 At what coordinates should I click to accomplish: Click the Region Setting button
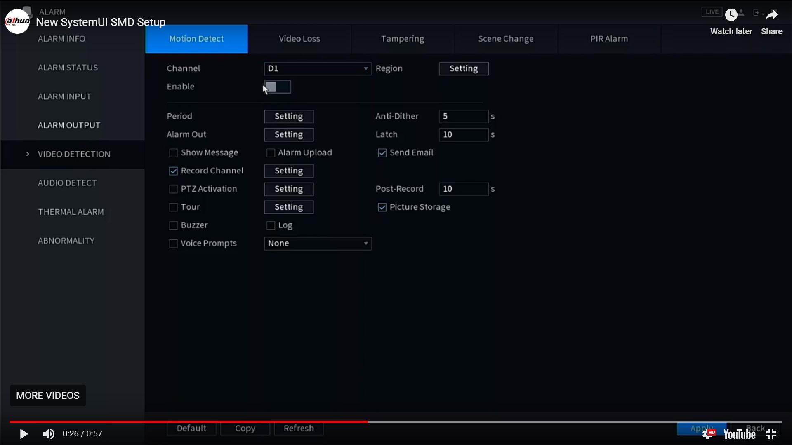tap(463, 68)
